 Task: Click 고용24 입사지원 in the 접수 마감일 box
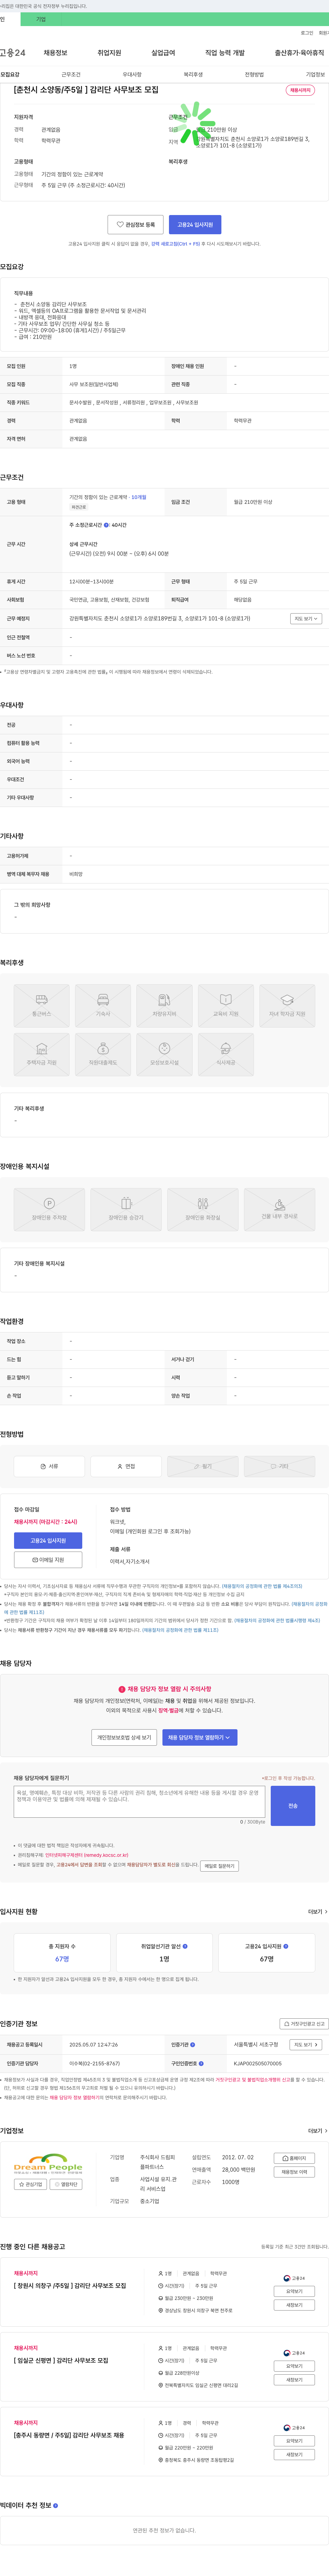point(48,1541)
